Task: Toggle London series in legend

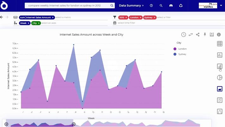Action: (182, 49)
